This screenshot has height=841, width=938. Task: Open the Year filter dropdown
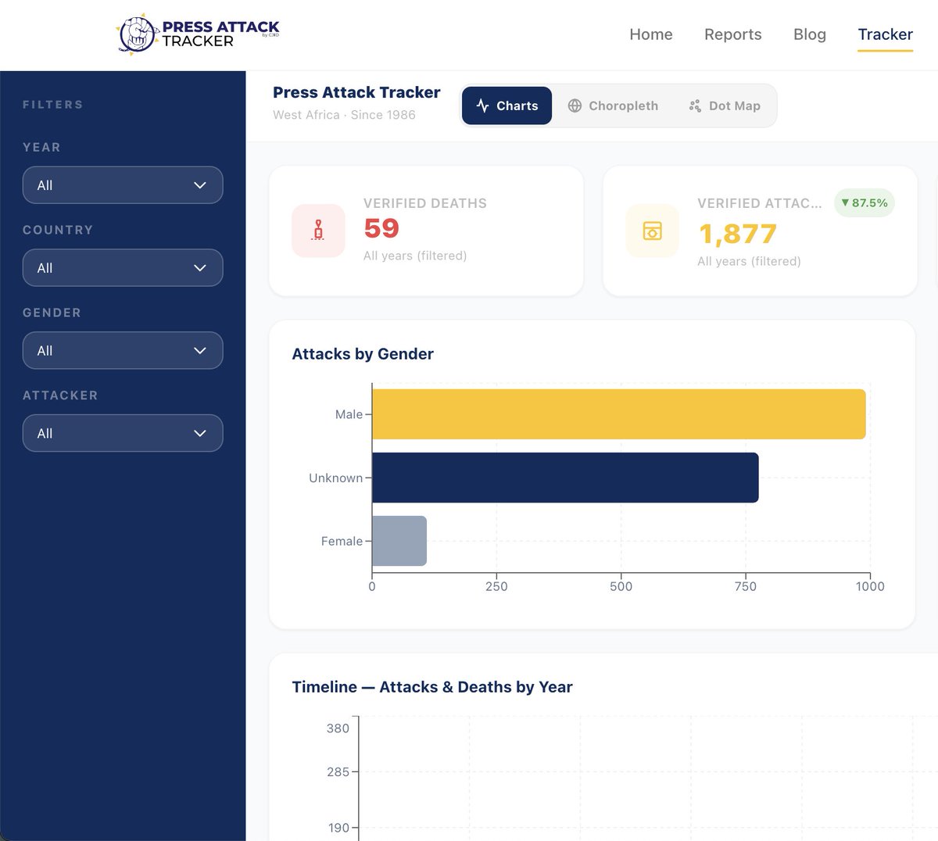click(123, 185)
